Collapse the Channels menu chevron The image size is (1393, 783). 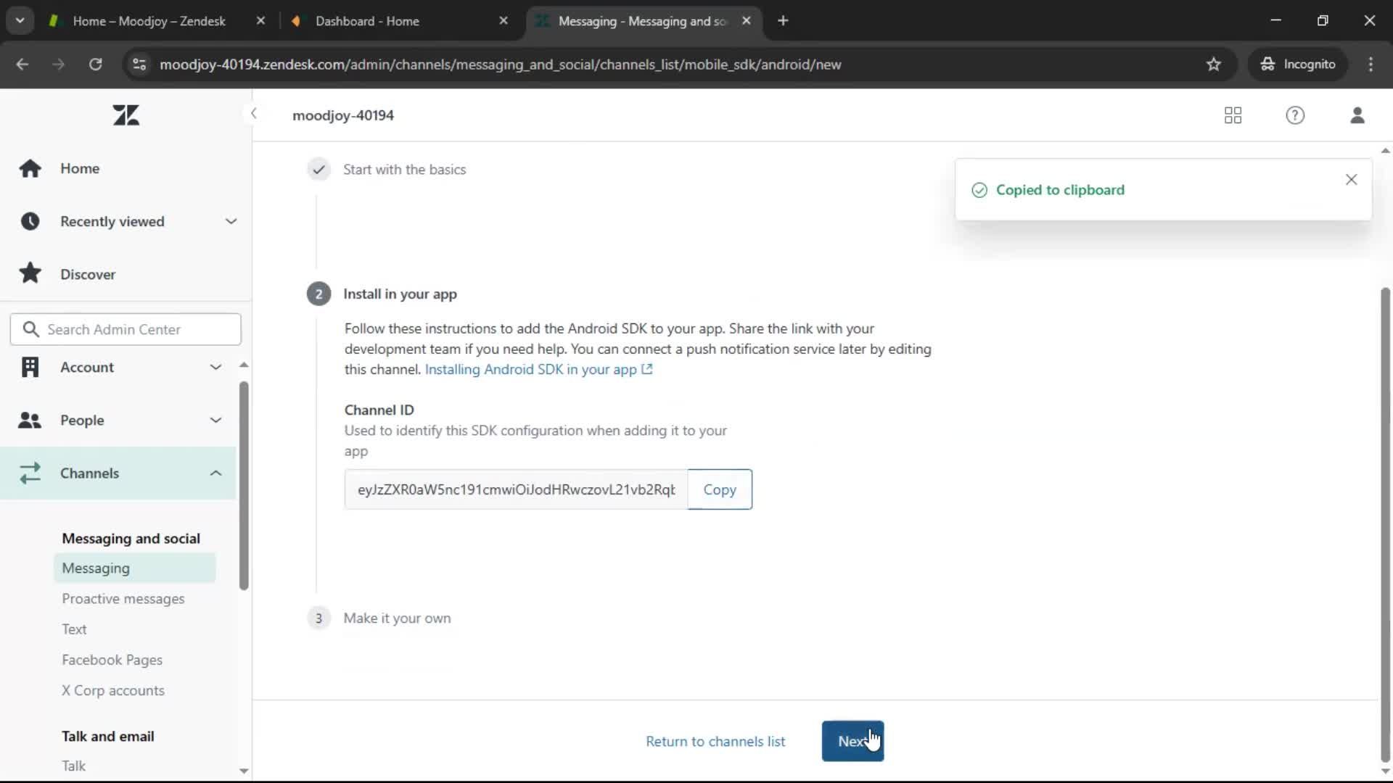tap(215, 473)
